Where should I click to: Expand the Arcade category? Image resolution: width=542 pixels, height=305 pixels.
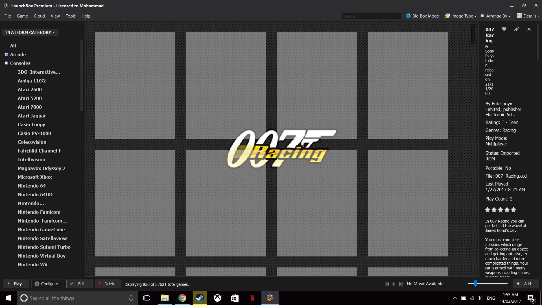tap(6, 54)
